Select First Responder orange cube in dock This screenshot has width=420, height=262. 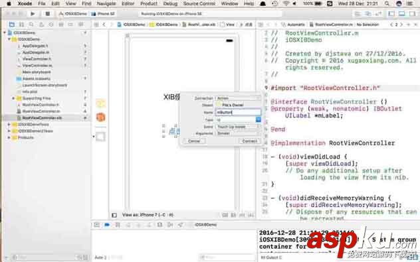(101, 117)
